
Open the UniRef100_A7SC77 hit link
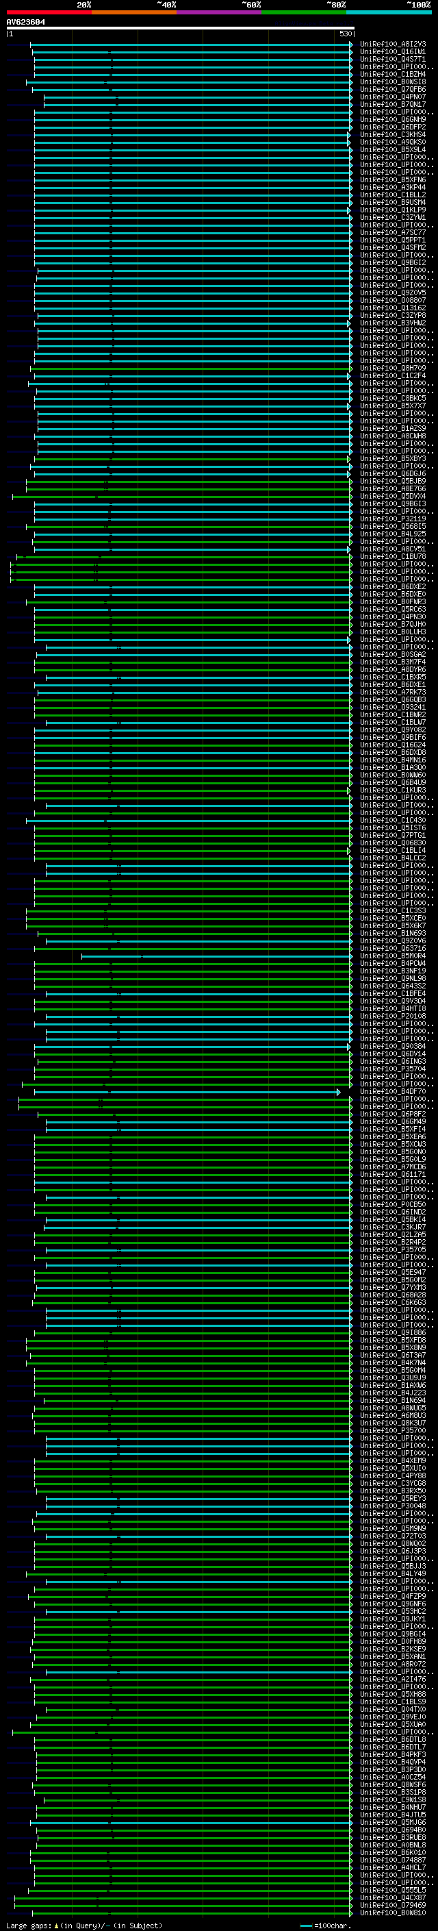click(x=393, y=232)
